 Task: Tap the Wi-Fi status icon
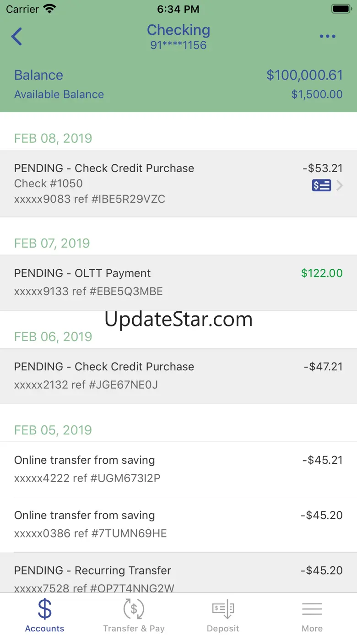[x=49, y=9]
